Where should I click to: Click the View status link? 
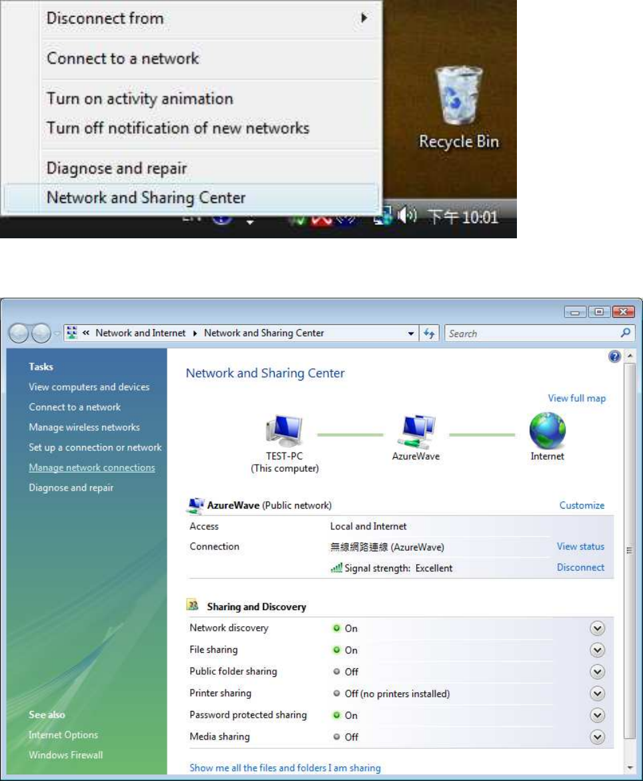point(580,547)
